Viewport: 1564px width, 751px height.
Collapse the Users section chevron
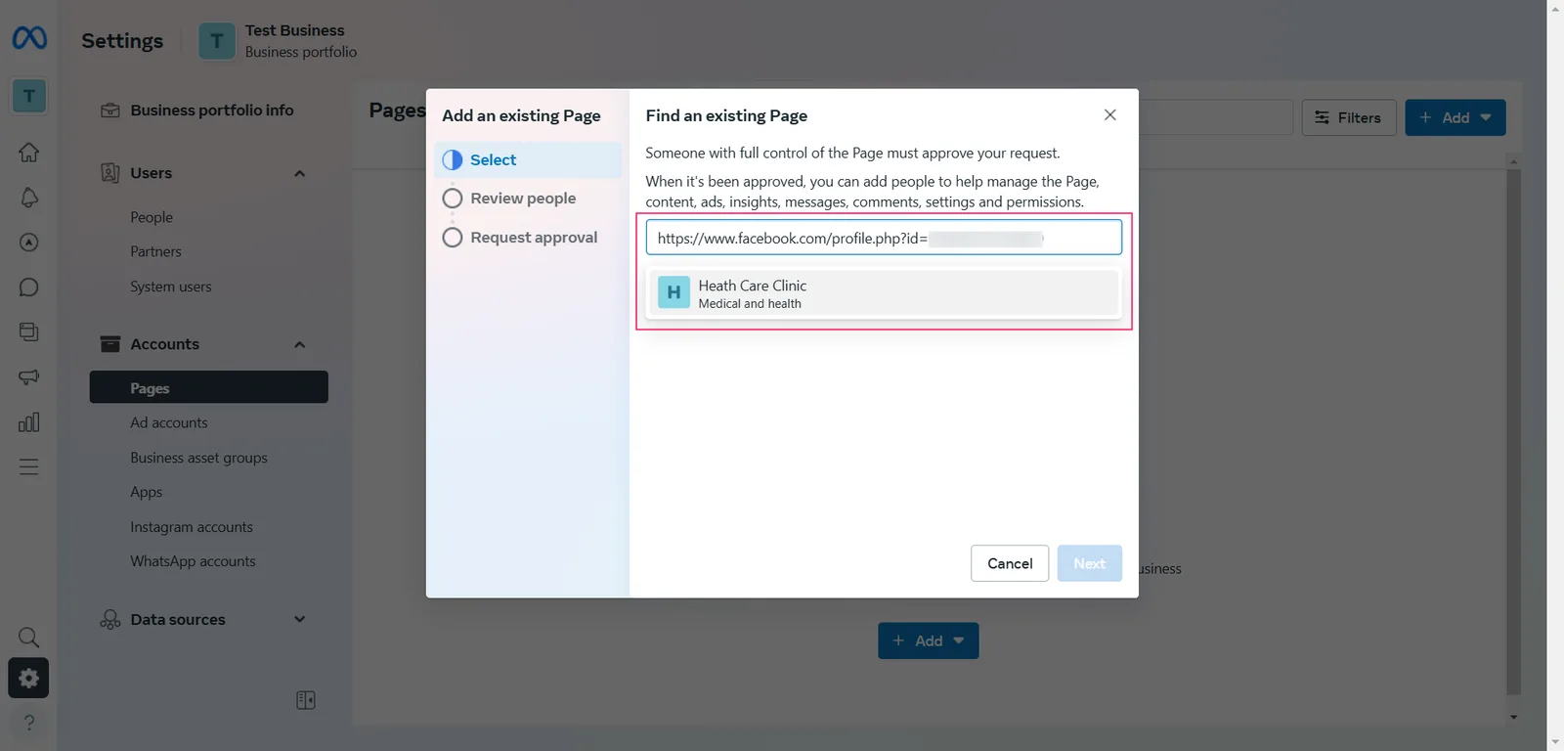[300, 173]
